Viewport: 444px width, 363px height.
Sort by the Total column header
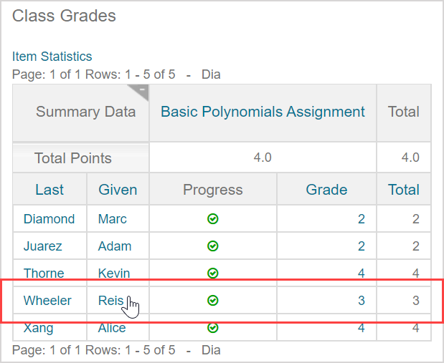coord(404,190)
